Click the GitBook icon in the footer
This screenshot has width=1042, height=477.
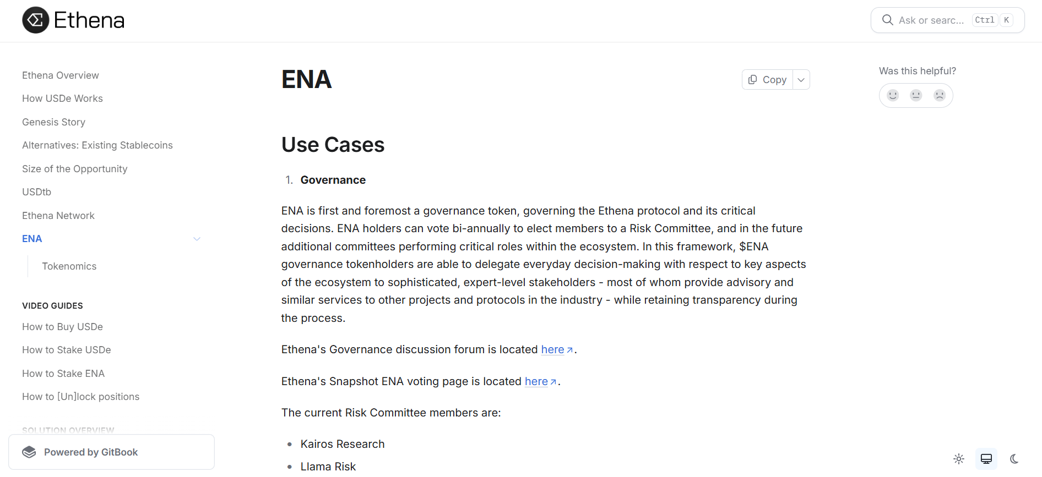click(29, 452)
